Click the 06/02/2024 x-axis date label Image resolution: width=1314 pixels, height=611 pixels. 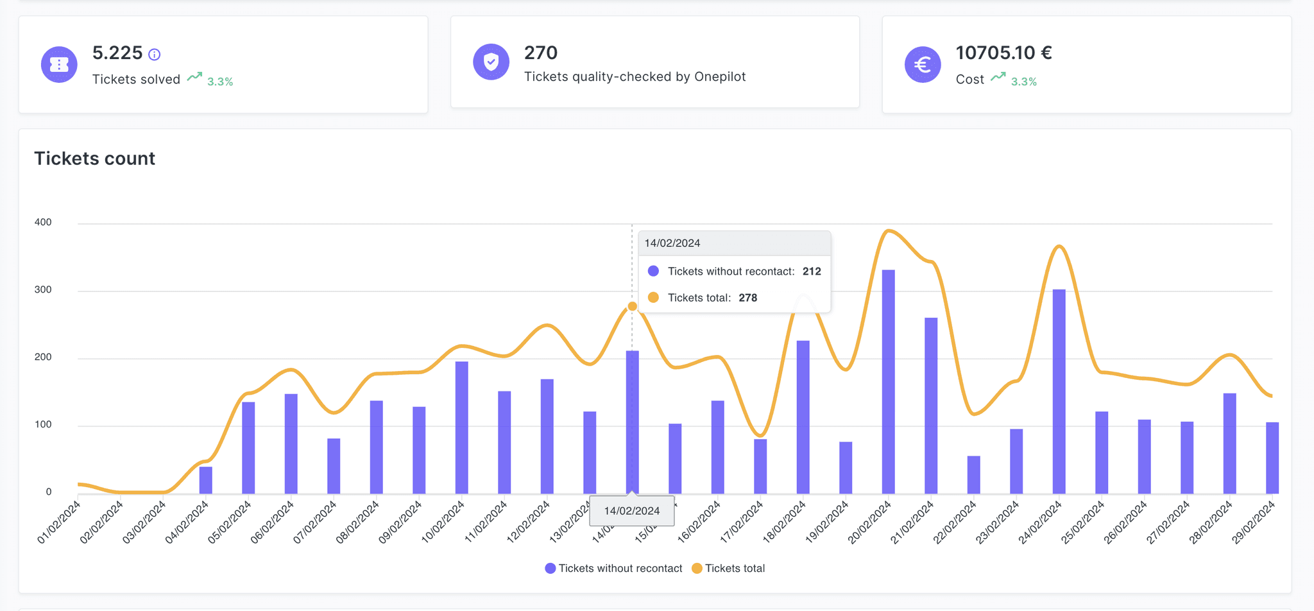[273, 522]
